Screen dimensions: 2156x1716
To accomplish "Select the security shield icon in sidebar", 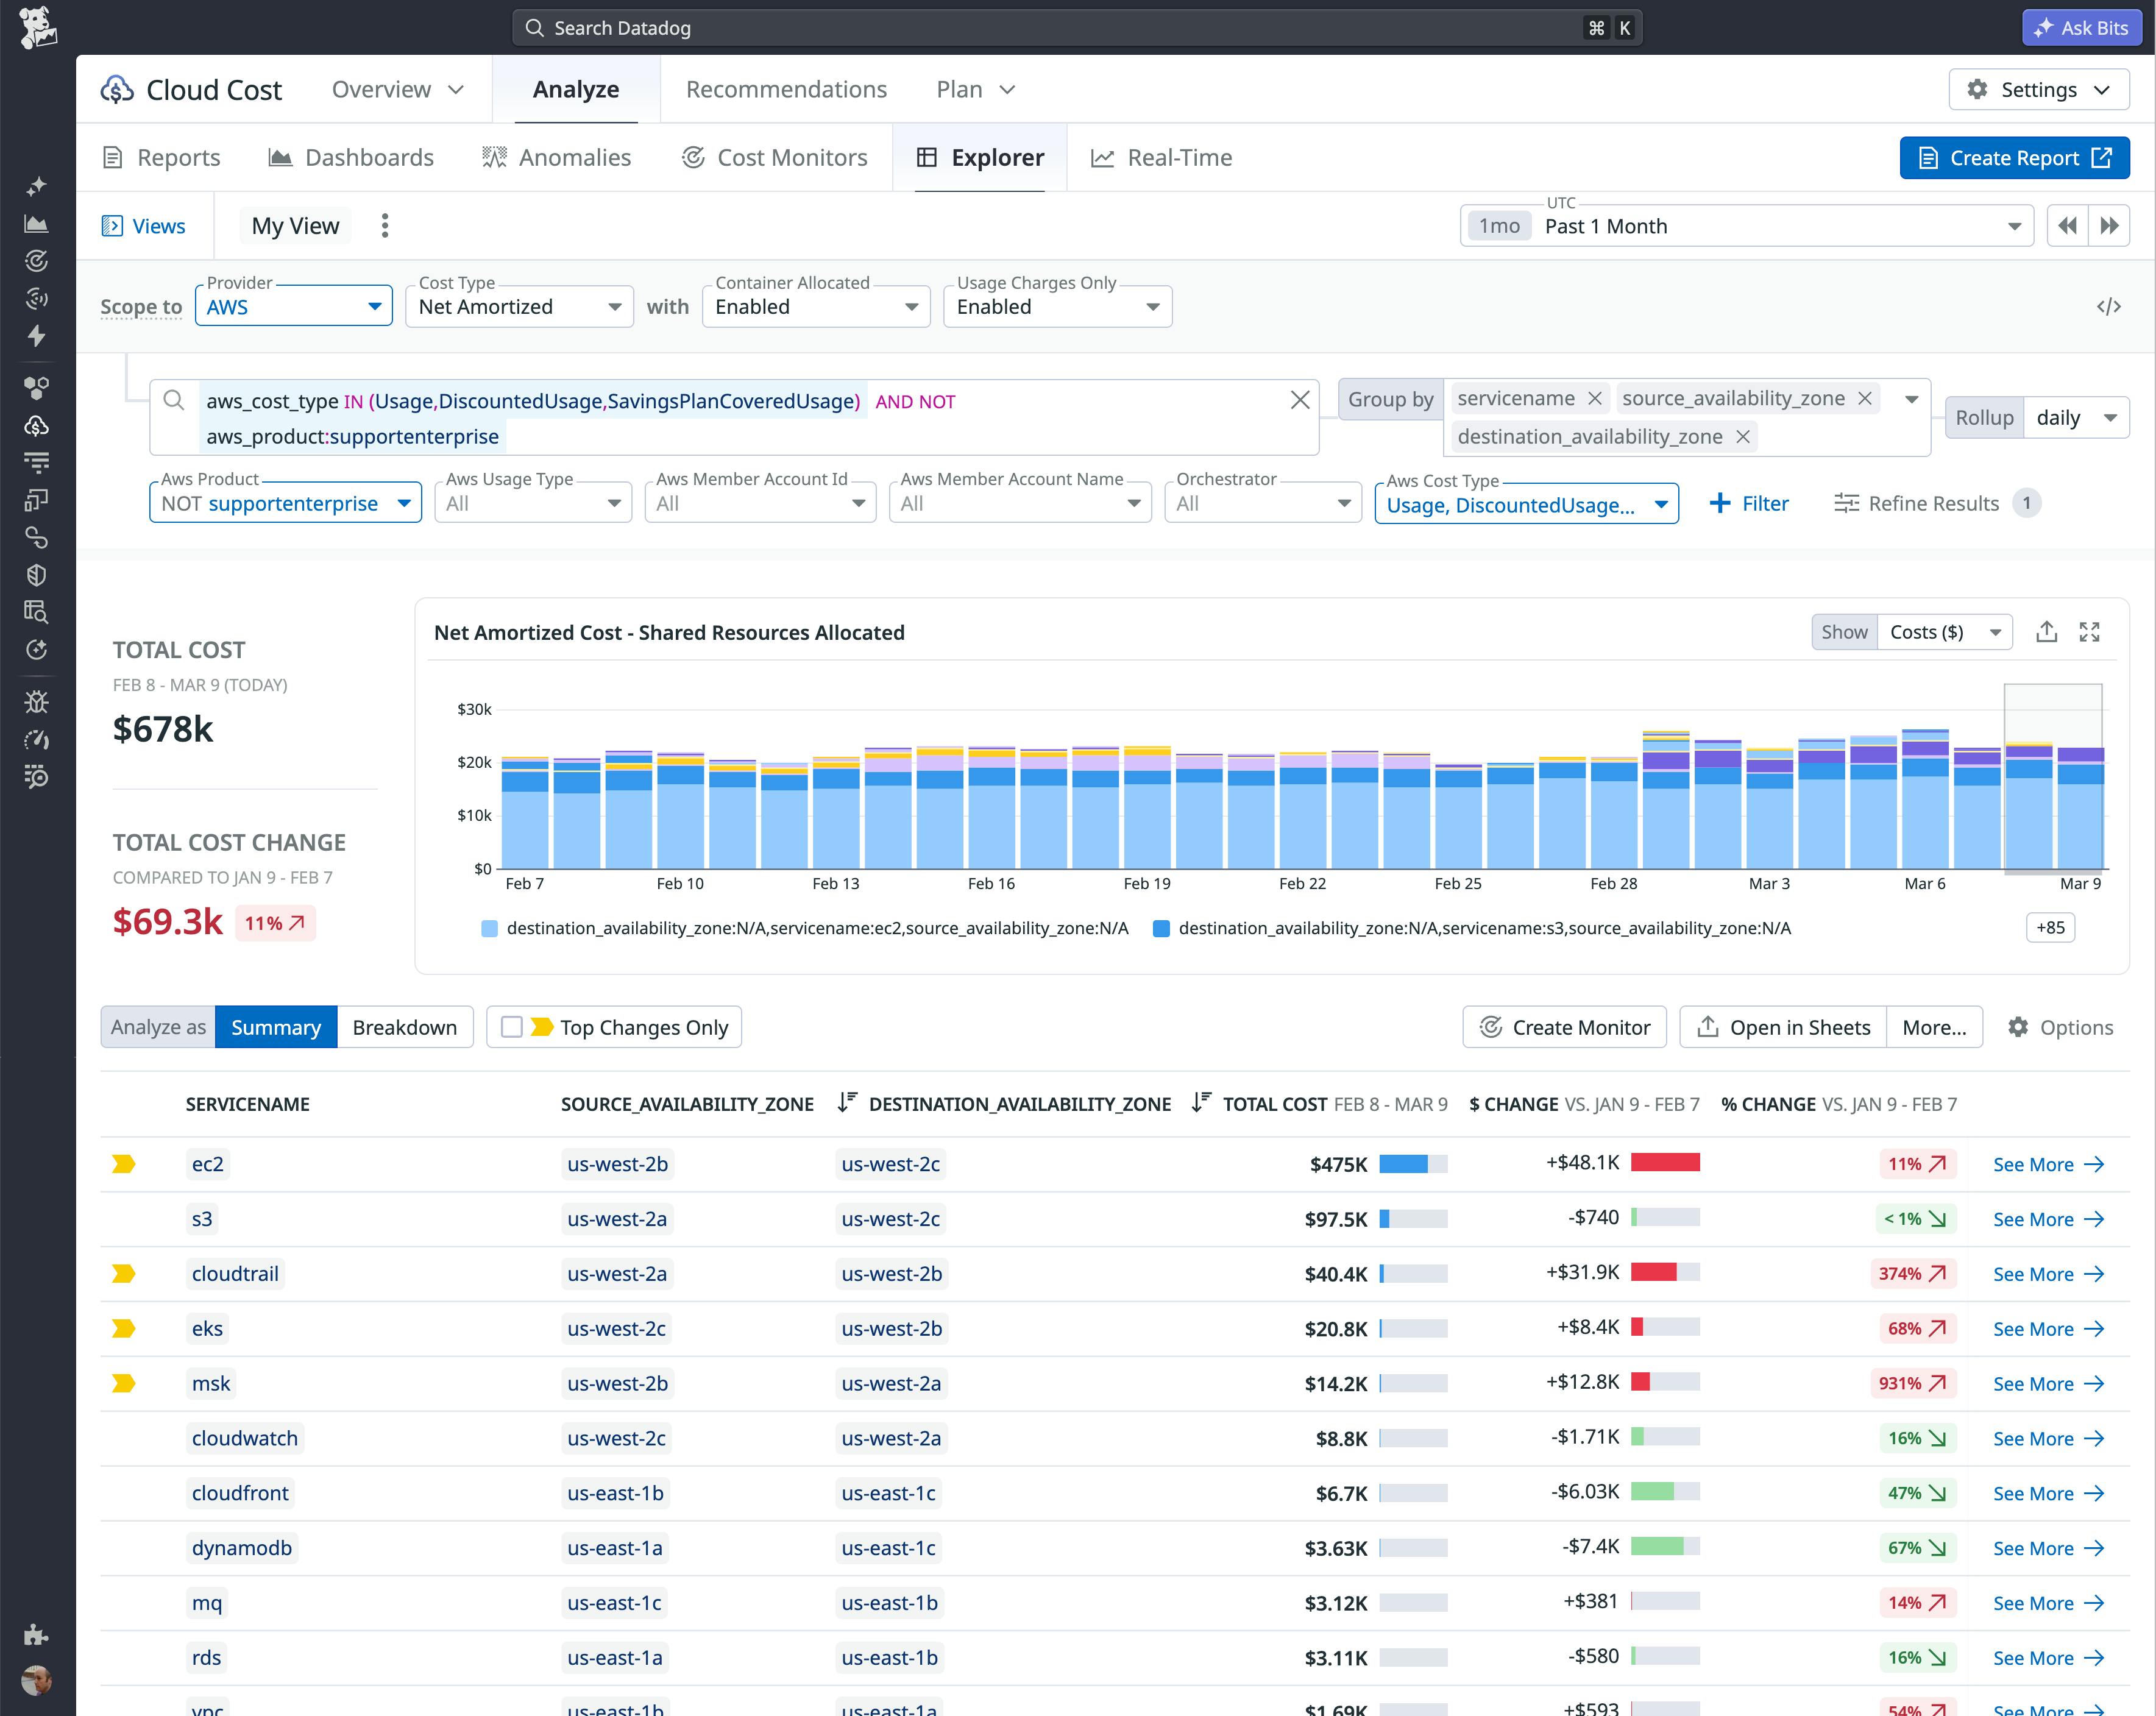I will tap(37, 574).
